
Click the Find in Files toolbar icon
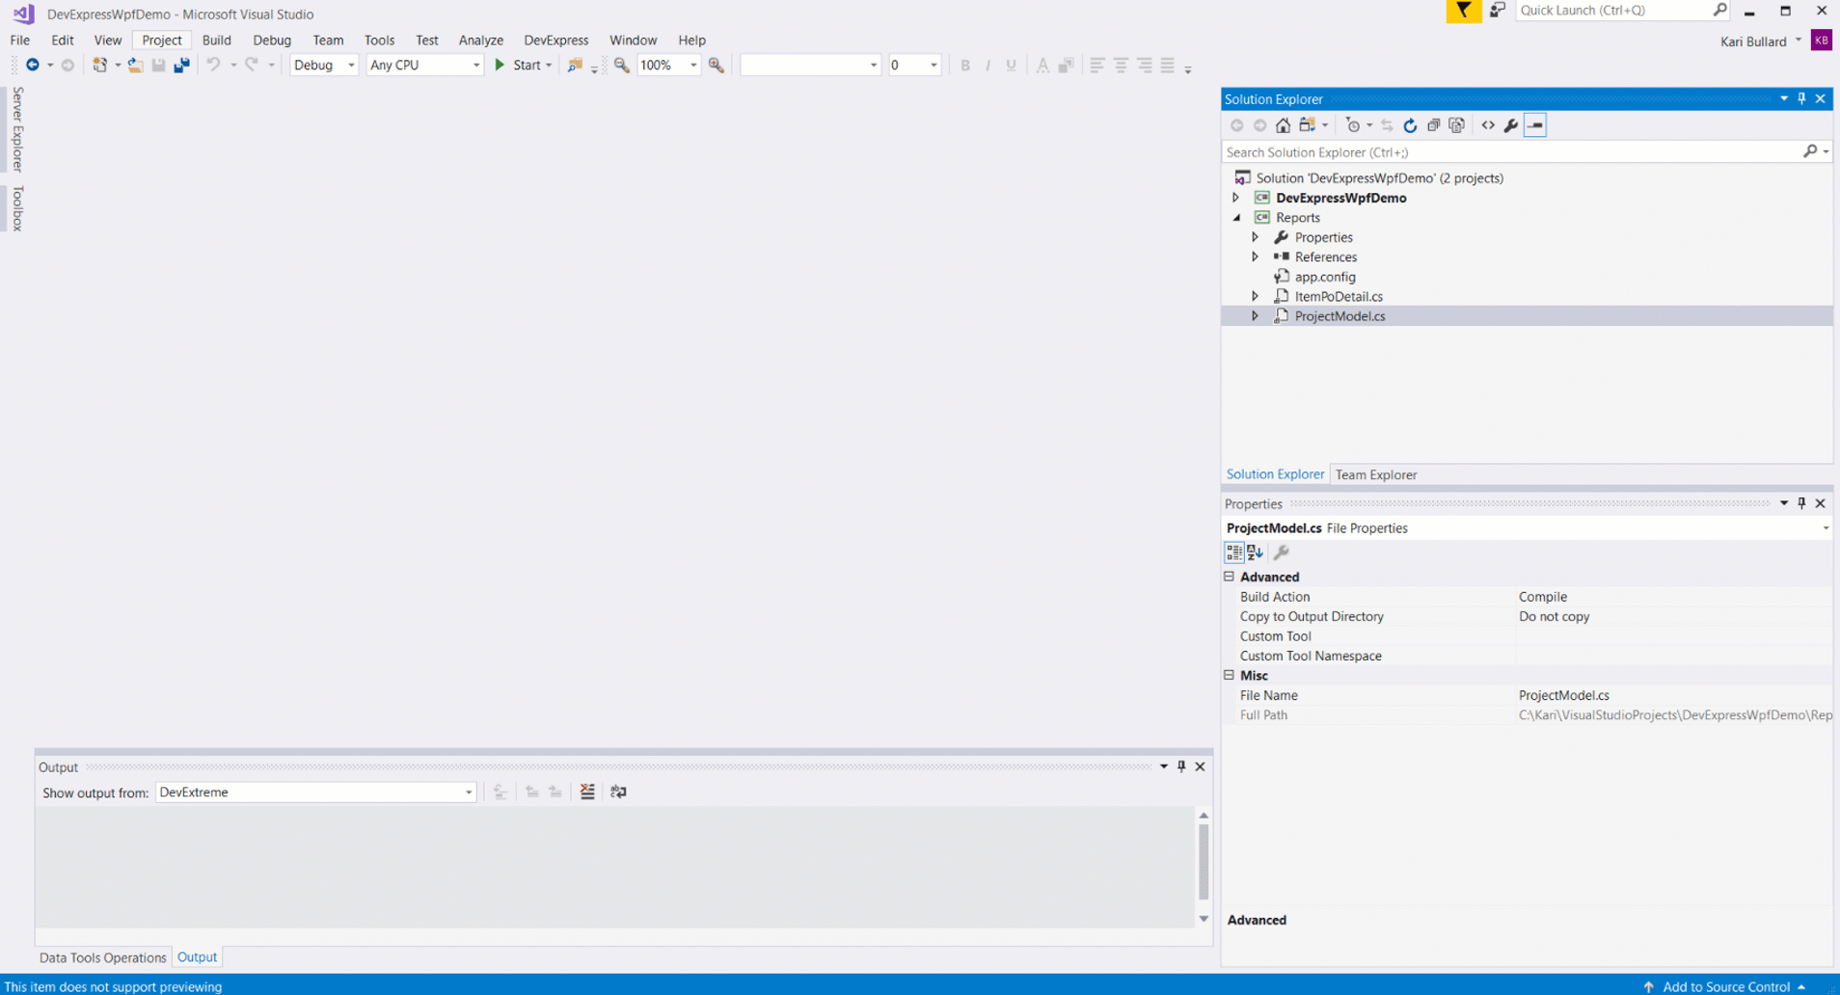[575, 65]
